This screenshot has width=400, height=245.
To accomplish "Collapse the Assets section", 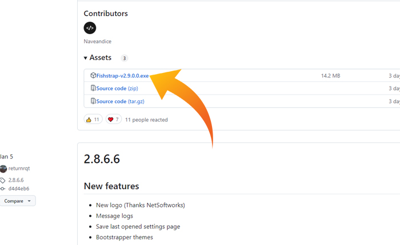I will [x=86, y=58].
